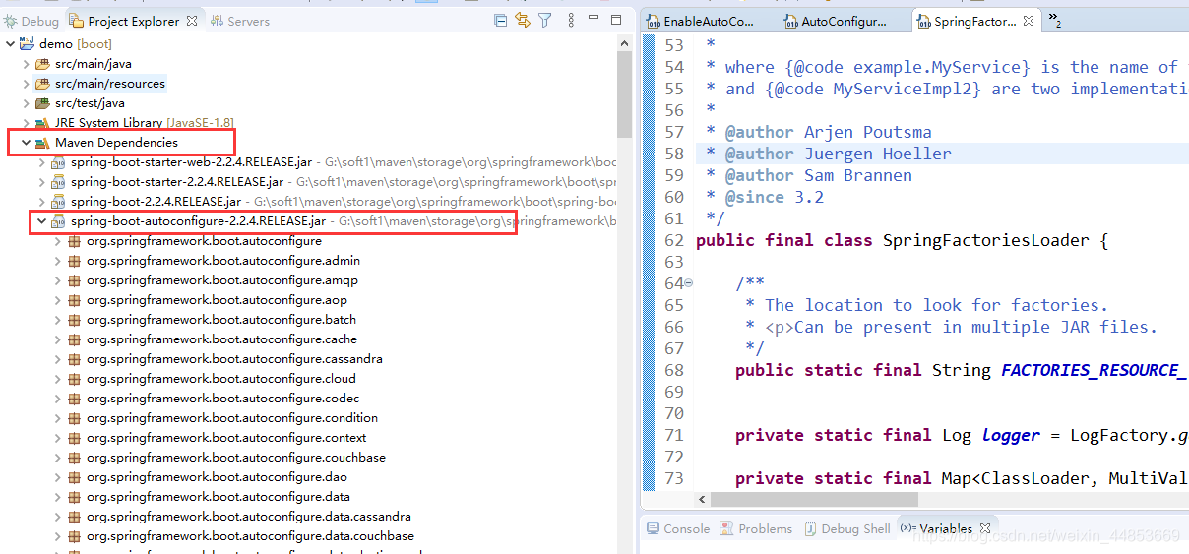This screenshot has height=554, width=1189.
Task: Show hidden editor tabs list
Action: coord(1053,20)
